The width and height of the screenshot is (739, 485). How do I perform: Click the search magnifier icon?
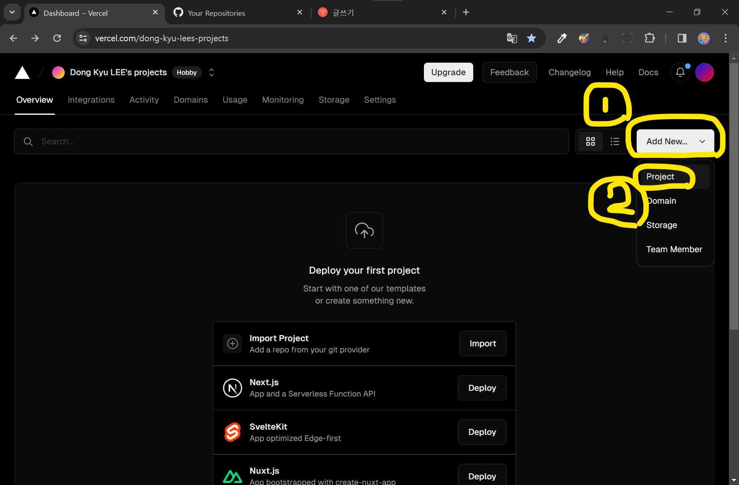click(x=28, y=141)
